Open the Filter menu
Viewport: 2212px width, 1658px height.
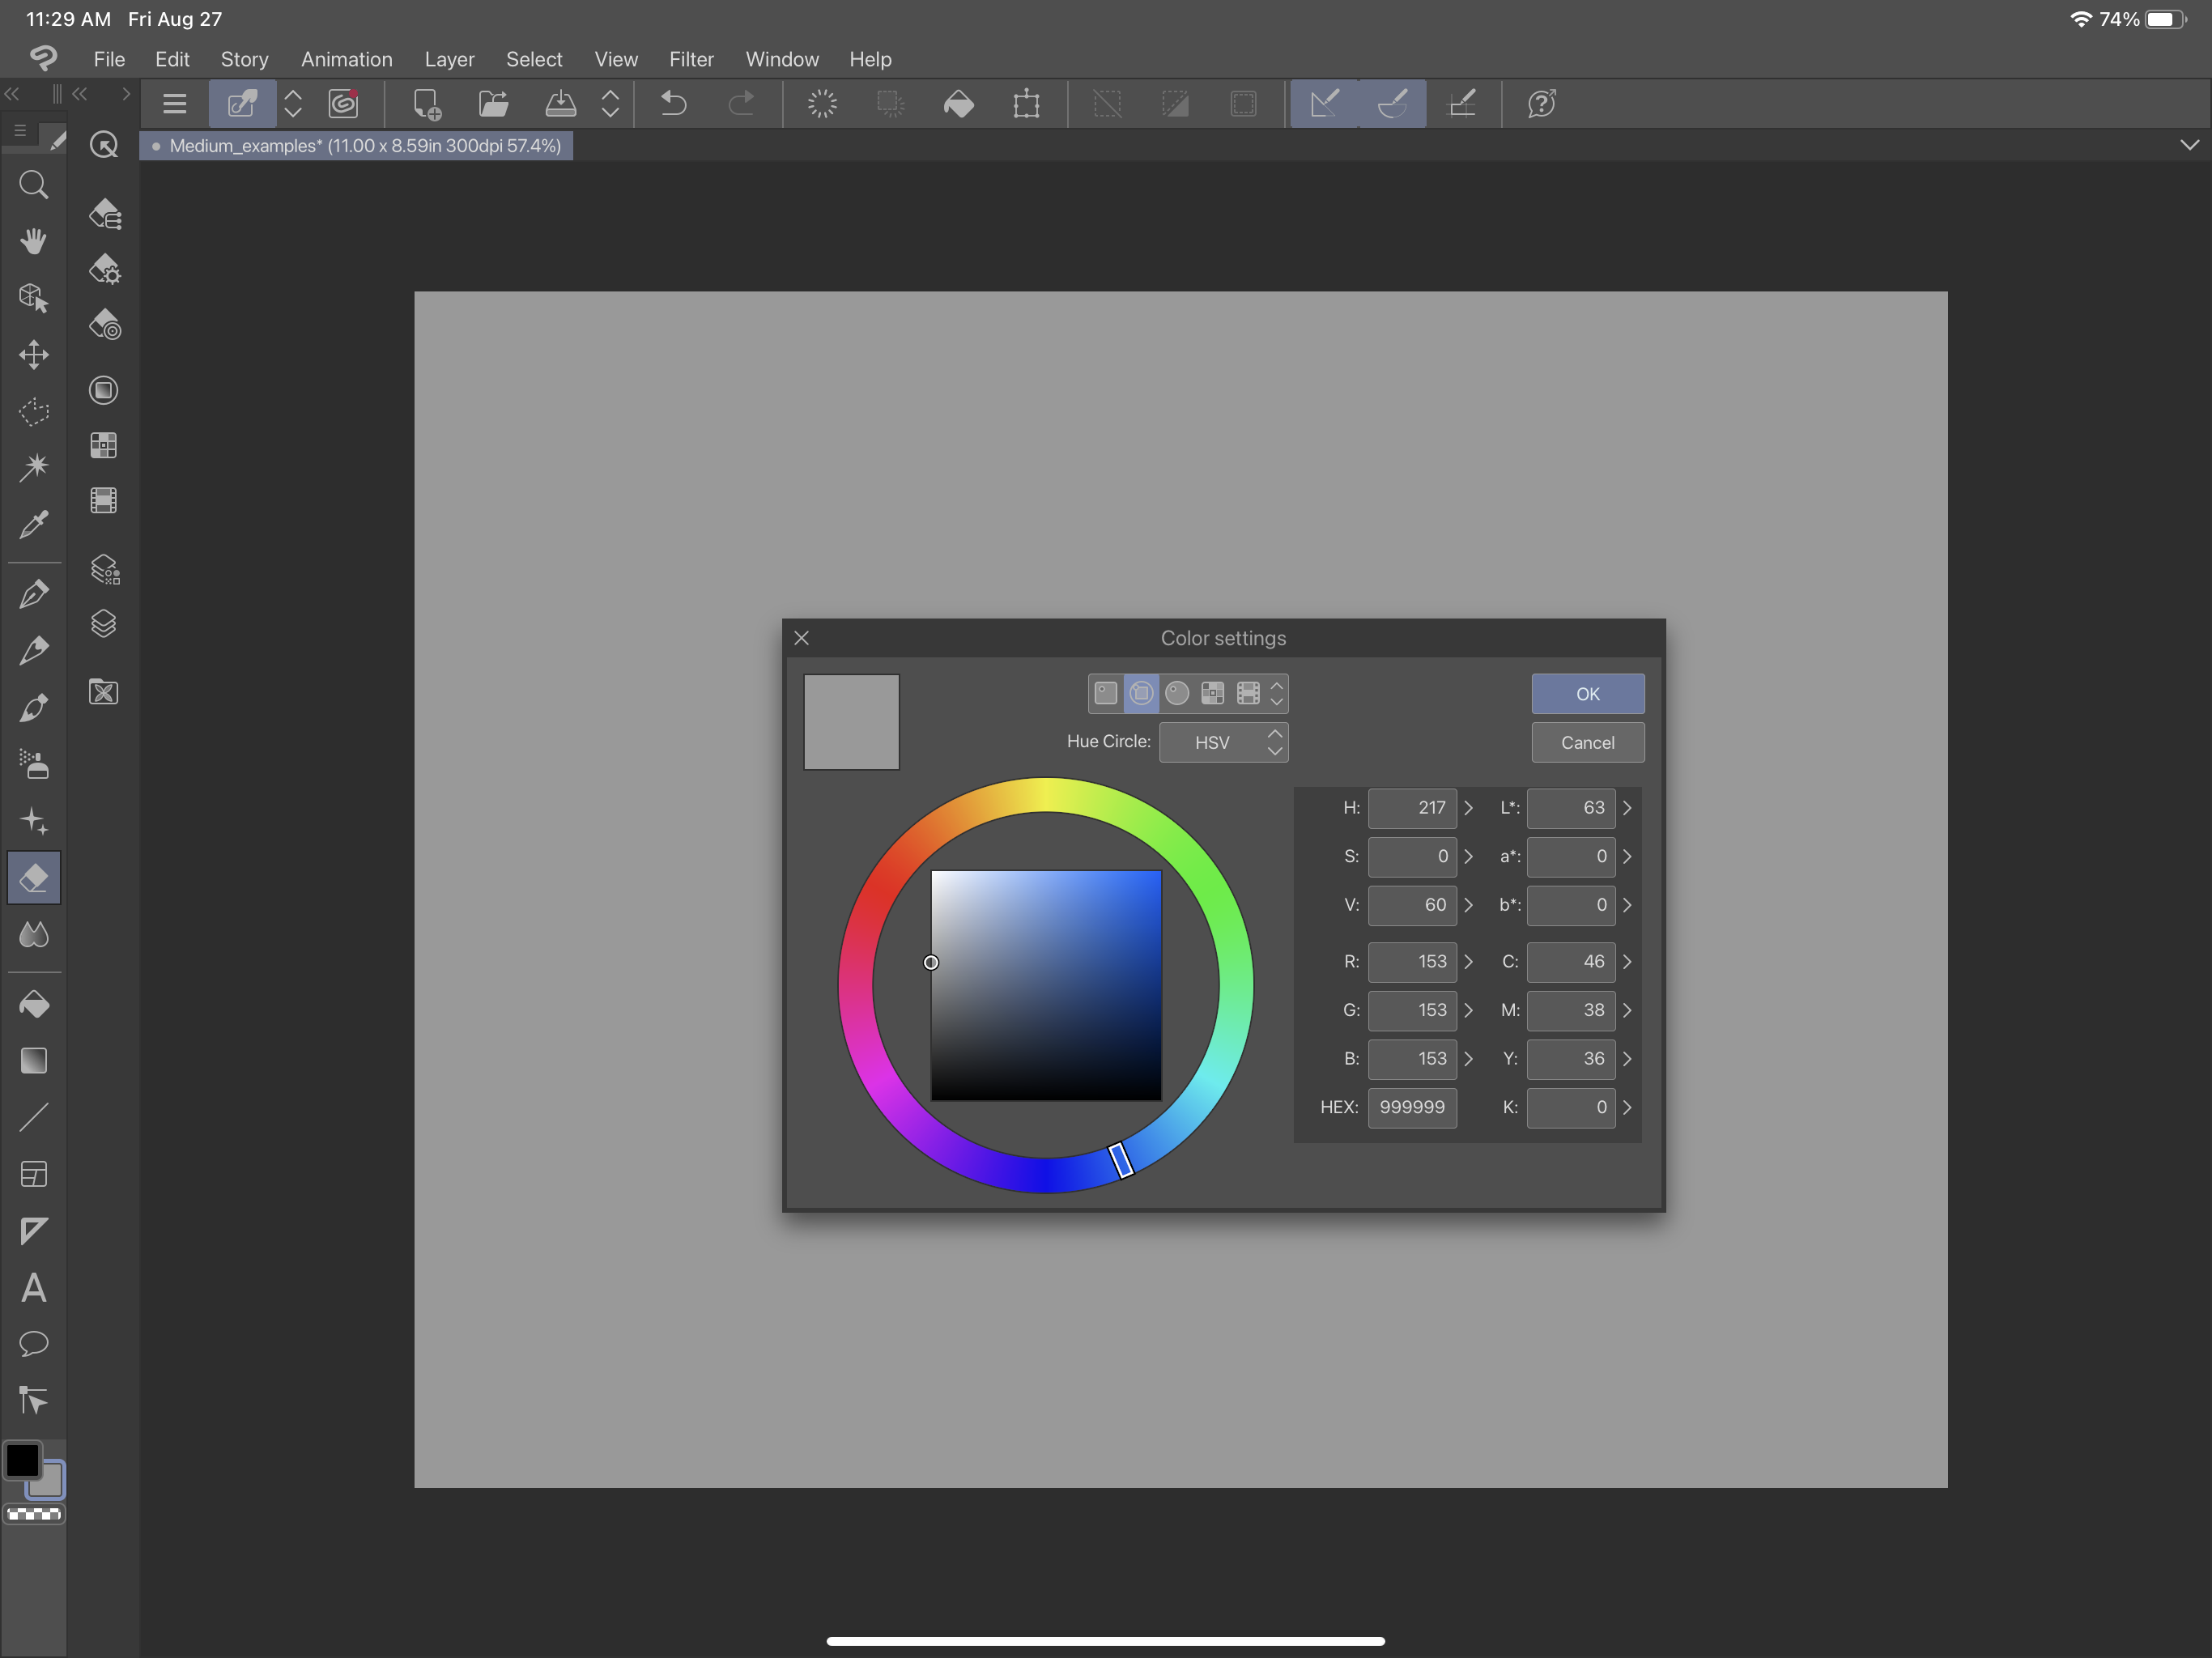[691, 59]
